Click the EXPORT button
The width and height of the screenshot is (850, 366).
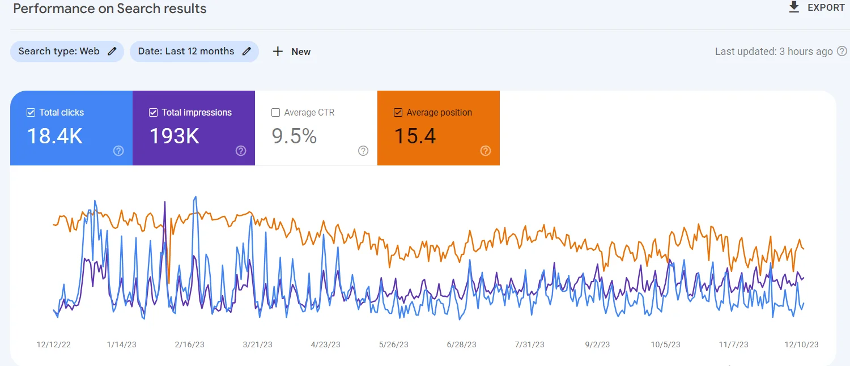tap(816, 7)
